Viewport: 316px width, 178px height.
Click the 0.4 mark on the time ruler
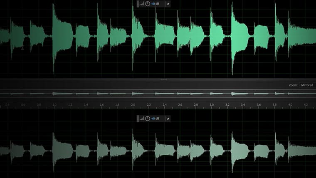click(x=7, y=105)
